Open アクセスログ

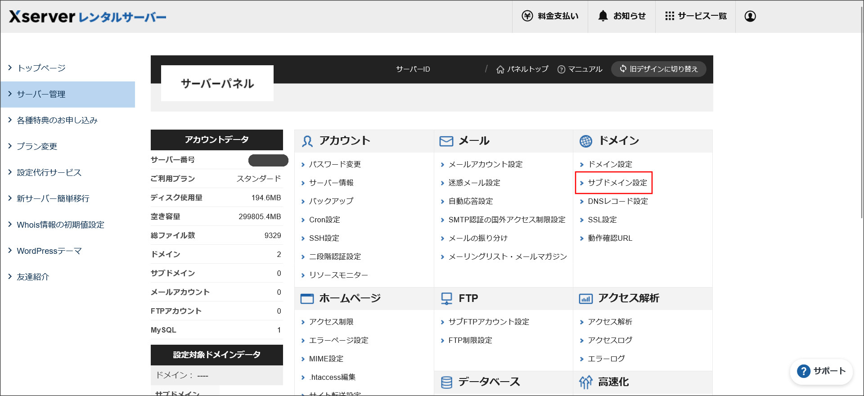tap(610, 340)
